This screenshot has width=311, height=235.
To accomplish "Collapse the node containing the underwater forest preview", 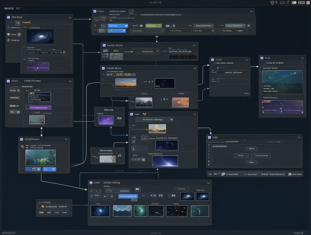I will [x=66, y=139].
